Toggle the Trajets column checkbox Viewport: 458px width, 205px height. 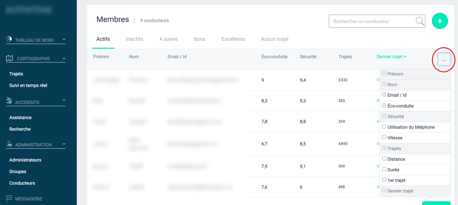pos(384,148)
